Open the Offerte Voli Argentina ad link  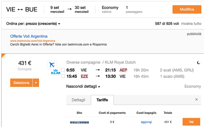point(29,36)
